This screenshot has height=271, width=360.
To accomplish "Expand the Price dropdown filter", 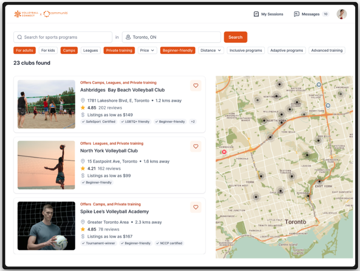I will [x=147, y=50].
